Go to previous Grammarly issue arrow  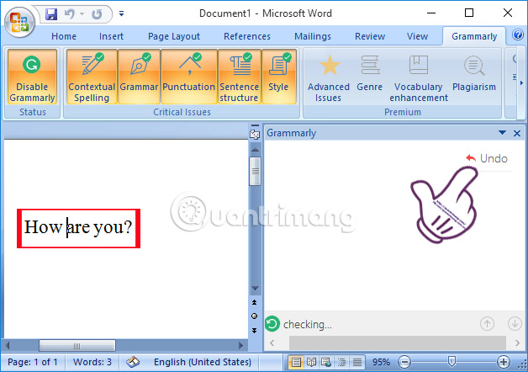tap(487, 324)
